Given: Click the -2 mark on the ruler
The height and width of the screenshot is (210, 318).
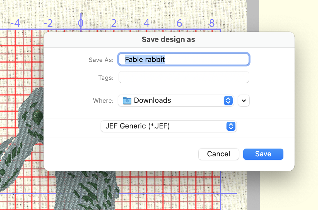Looking at the screenshot, I should 48,23.
